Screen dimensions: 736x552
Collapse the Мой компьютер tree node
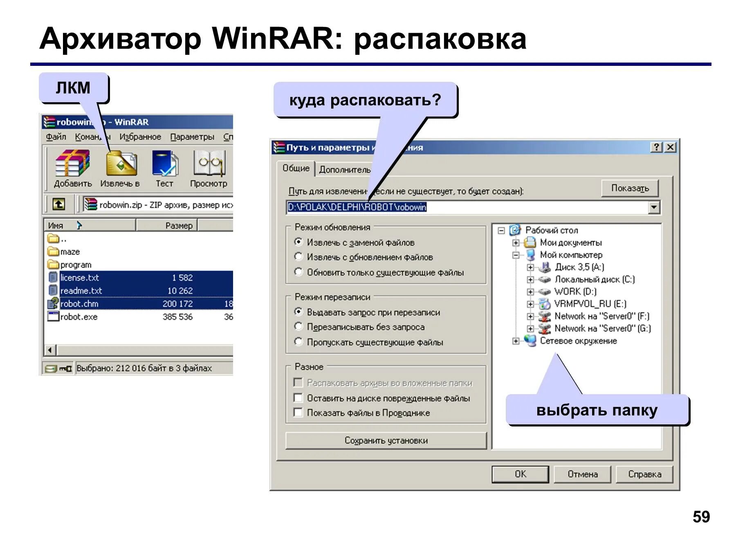point(516,255)
